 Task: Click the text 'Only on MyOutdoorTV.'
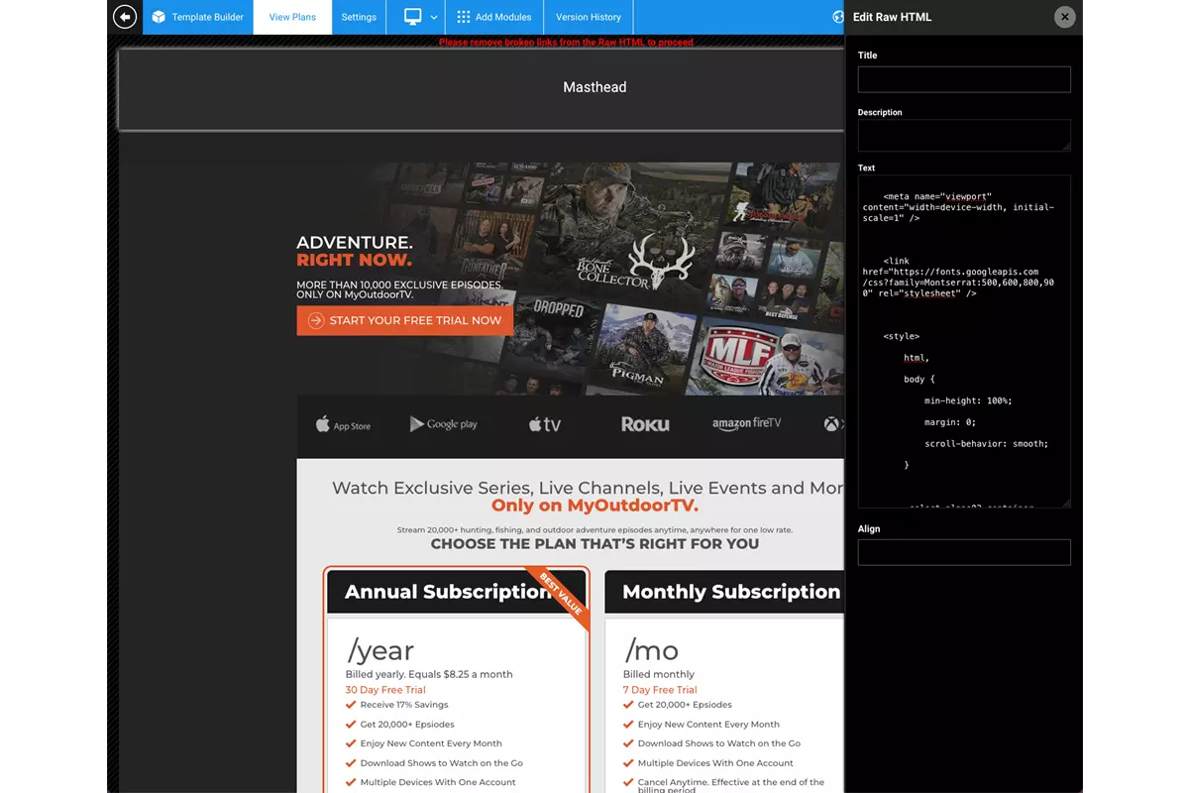pos(594,506)
